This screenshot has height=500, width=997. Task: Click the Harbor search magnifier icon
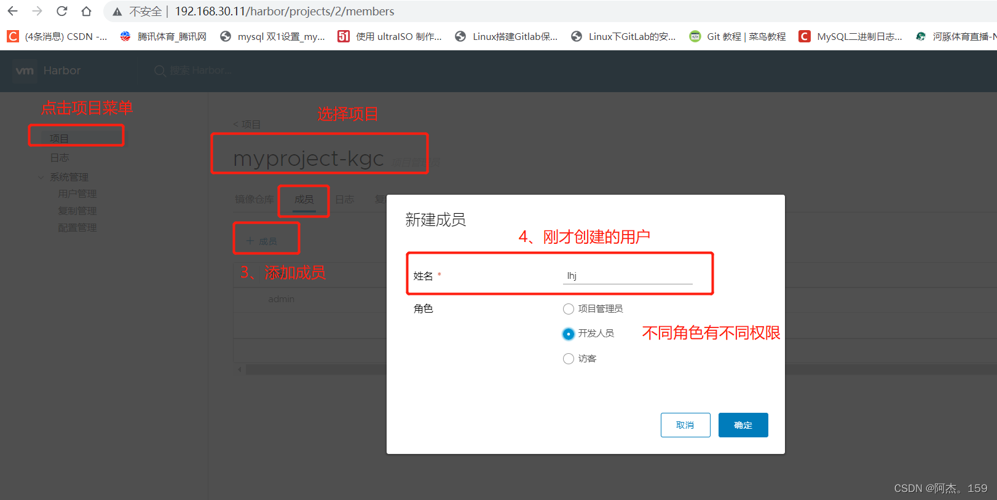(160, 71)
